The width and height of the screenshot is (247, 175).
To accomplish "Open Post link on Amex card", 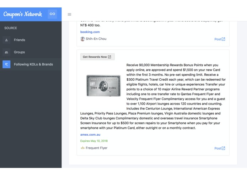I will tap(220, 148).
